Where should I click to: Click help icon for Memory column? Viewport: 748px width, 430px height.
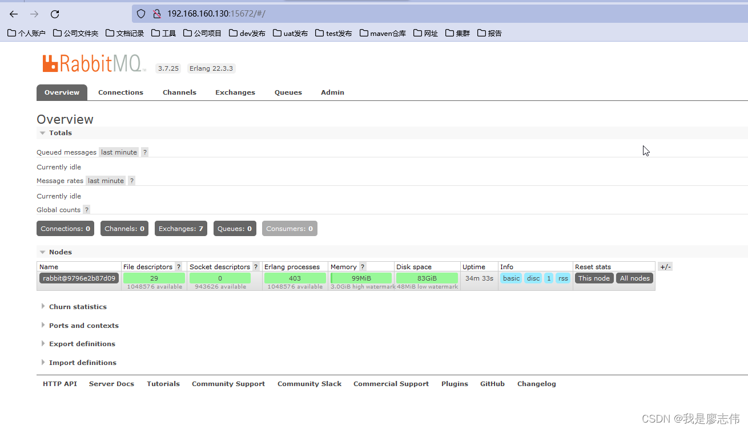click(x=363, y=267)
